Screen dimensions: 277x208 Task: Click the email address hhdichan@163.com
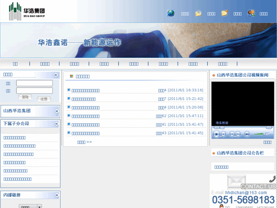tap(246, 193)
